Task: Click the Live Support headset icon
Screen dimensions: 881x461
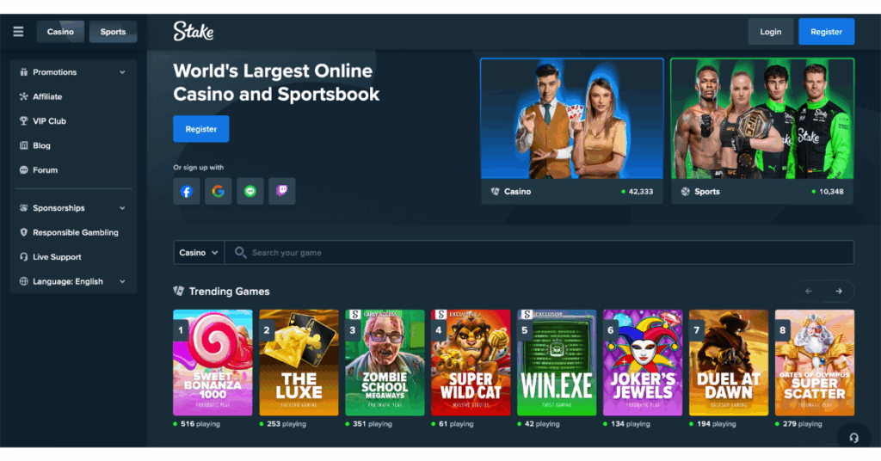Action: point(23,256)
